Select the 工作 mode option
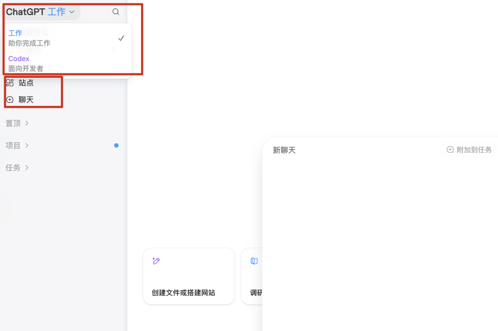Viewport: 498px width, 331px height. point(67,38)
